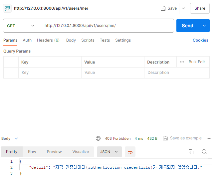Click the Description column header
213x182 pixels.
point(158,62)
